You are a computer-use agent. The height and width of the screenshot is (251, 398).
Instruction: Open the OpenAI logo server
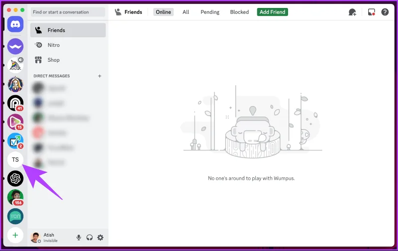(x=15, y=178)
